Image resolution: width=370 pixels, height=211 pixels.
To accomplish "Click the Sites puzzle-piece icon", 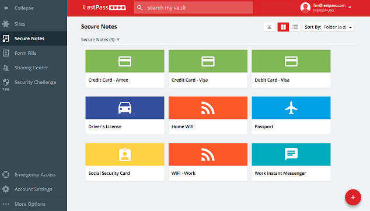I will pos(6,24).
